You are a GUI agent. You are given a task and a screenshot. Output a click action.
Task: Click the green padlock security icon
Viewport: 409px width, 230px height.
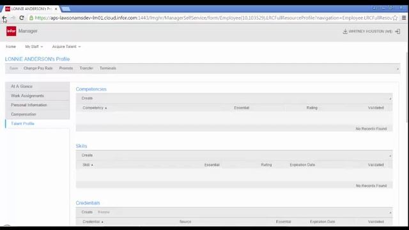(31, 18)
